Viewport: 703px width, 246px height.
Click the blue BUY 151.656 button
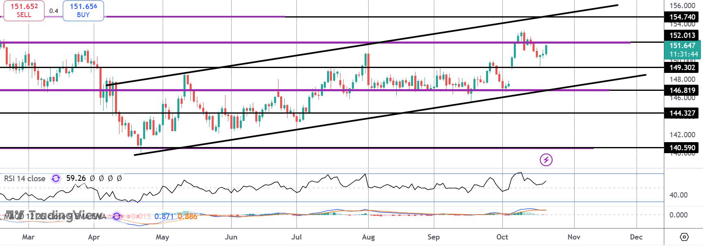83,10
